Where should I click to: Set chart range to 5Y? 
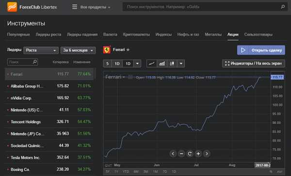[x=108, y=172]
